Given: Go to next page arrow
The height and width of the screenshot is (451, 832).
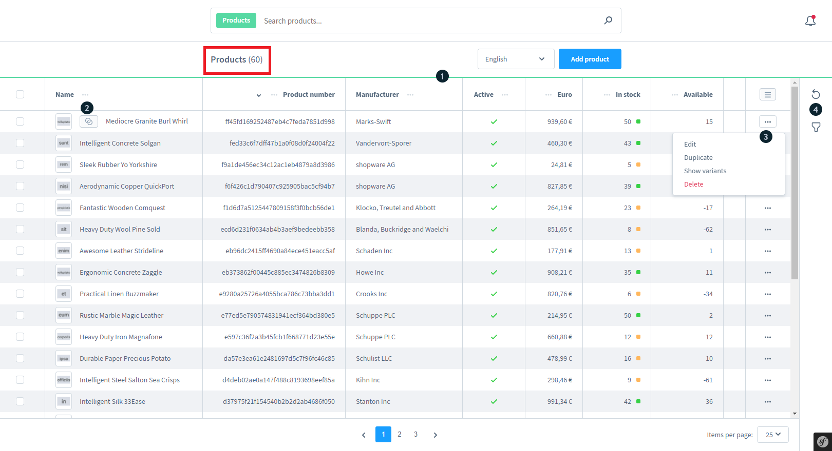Looking at the screenshot, I should [436, 435].
